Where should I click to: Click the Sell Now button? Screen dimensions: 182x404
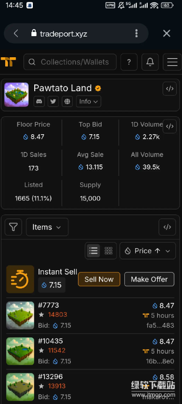(x=99, y=279)
